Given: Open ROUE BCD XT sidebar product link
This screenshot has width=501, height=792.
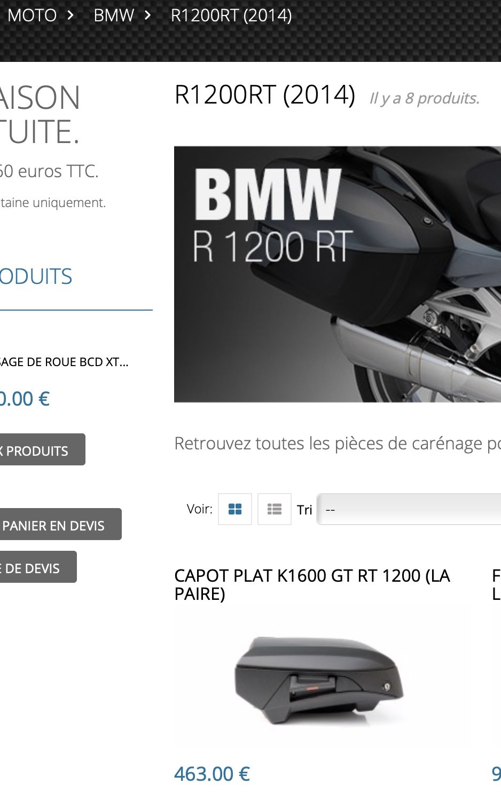Looking at the screenshot, I should point(64,362).
